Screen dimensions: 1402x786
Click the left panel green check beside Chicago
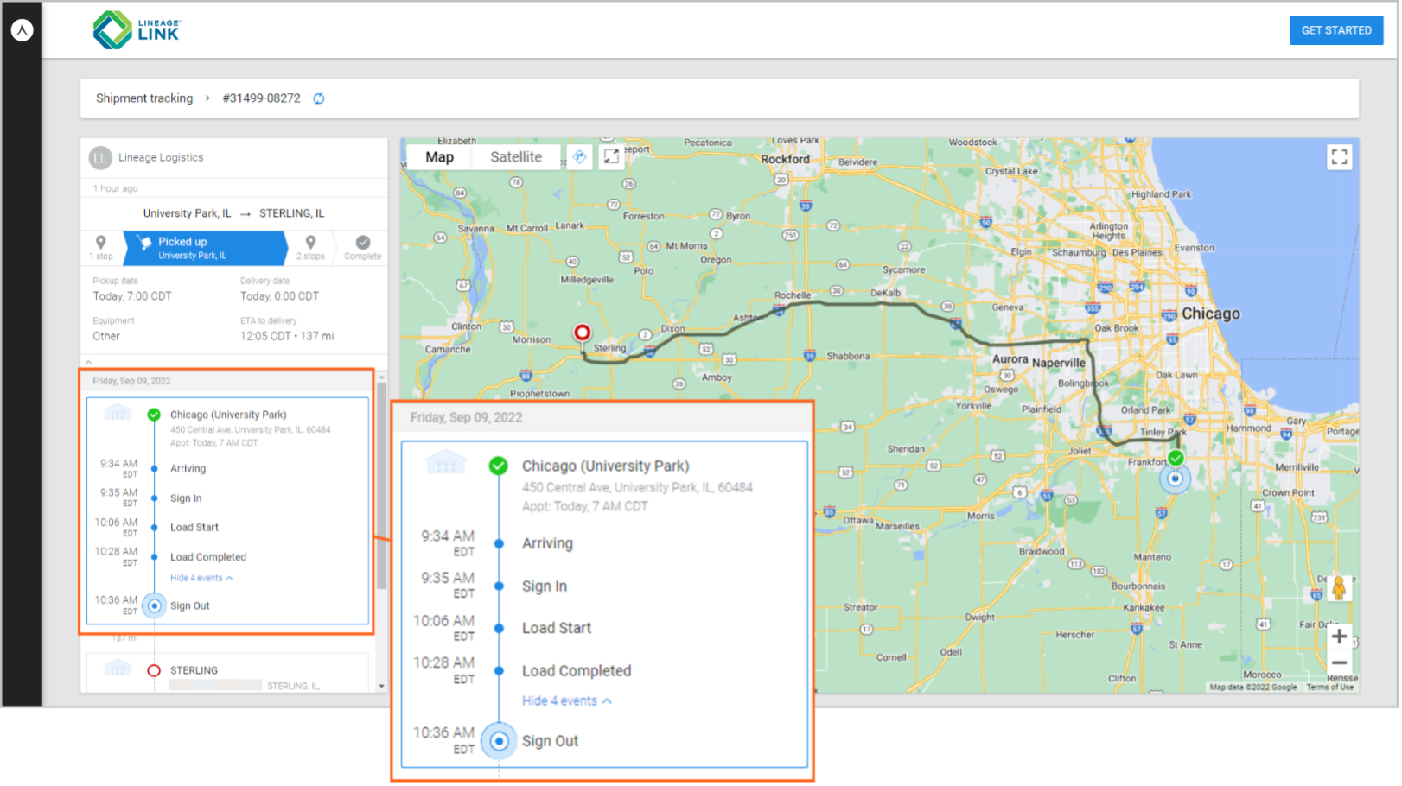(154, 415)
